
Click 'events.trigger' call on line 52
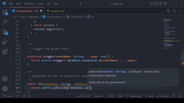53,60
